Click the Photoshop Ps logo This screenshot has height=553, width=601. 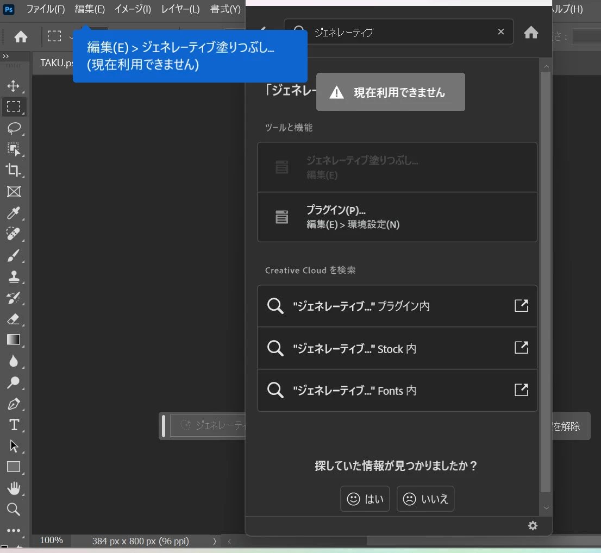[9, 9]
